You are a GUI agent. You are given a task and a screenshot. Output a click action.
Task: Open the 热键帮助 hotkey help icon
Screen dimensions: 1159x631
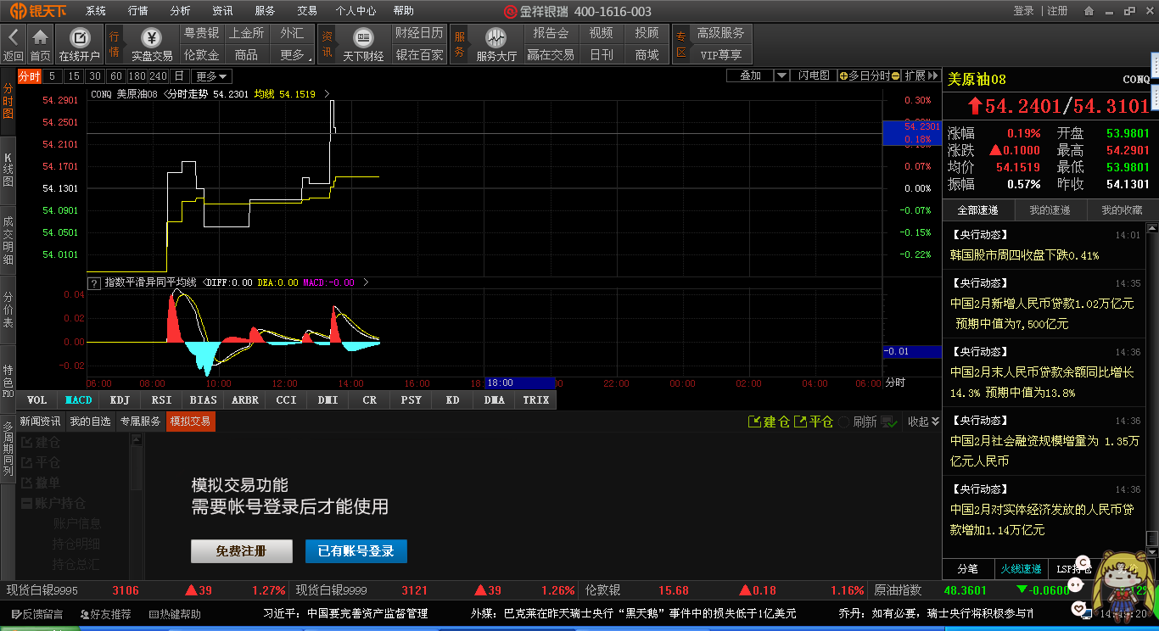point(154,614)
